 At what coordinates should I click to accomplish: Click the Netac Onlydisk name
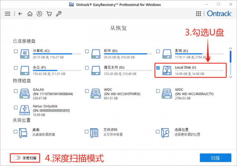click(45, 106)
